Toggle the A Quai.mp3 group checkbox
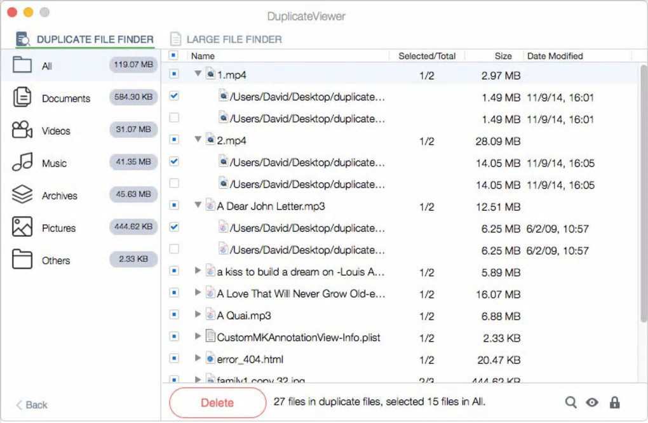The image size is (648, 423). (174, 314)
